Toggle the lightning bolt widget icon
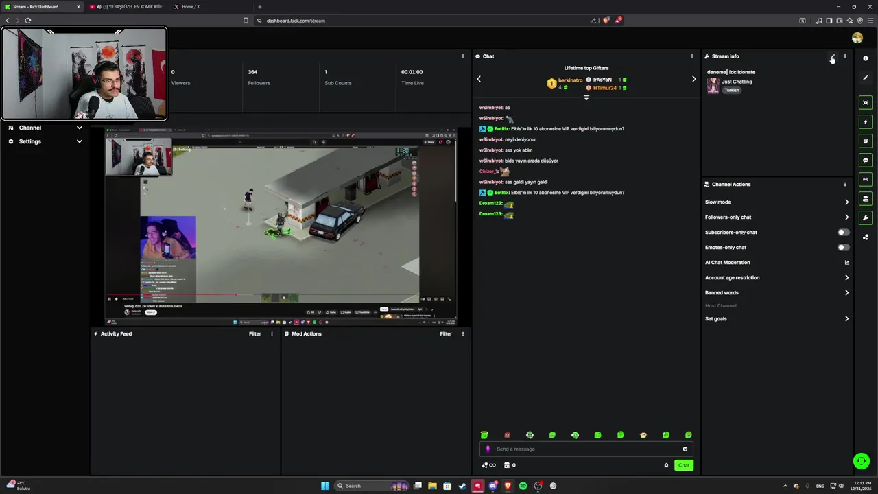Screen dimensions: 878x494 (x=866, y=121)
